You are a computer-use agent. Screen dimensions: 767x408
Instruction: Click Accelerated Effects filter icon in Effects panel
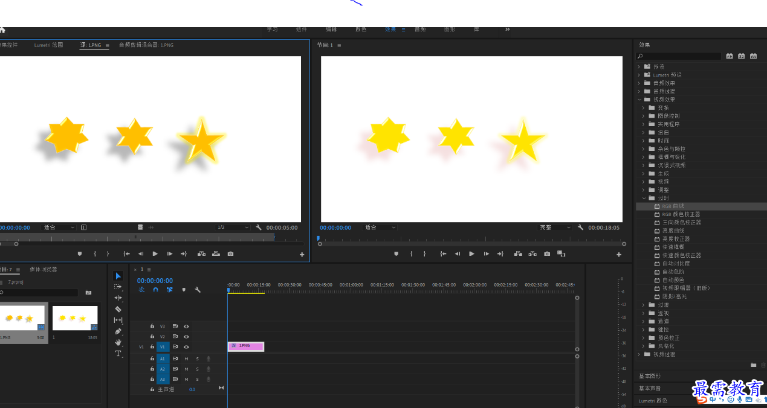pyautogui.click(x=730, y=56)
